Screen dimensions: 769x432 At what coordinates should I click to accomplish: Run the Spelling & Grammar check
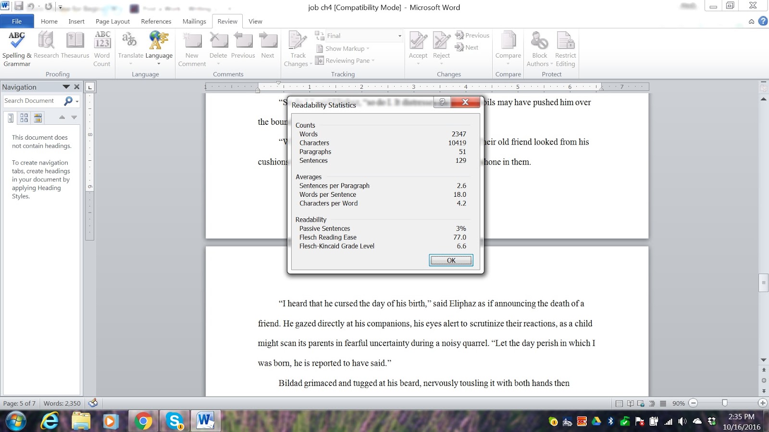pos(17,49)
